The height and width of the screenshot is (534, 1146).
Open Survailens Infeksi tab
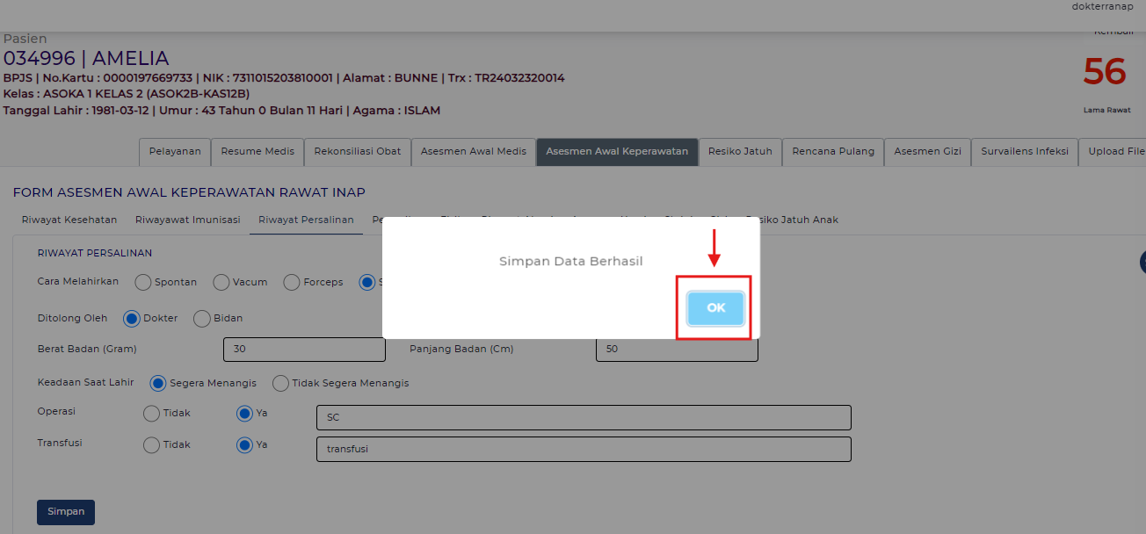(x=1024, y=151)
